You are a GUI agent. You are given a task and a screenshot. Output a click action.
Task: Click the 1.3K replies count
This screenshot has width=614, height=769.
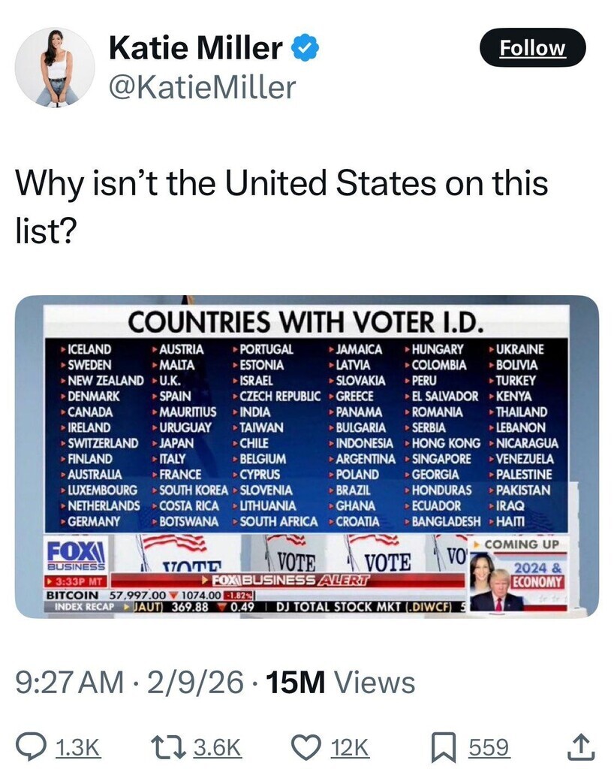tap(78, 748)
